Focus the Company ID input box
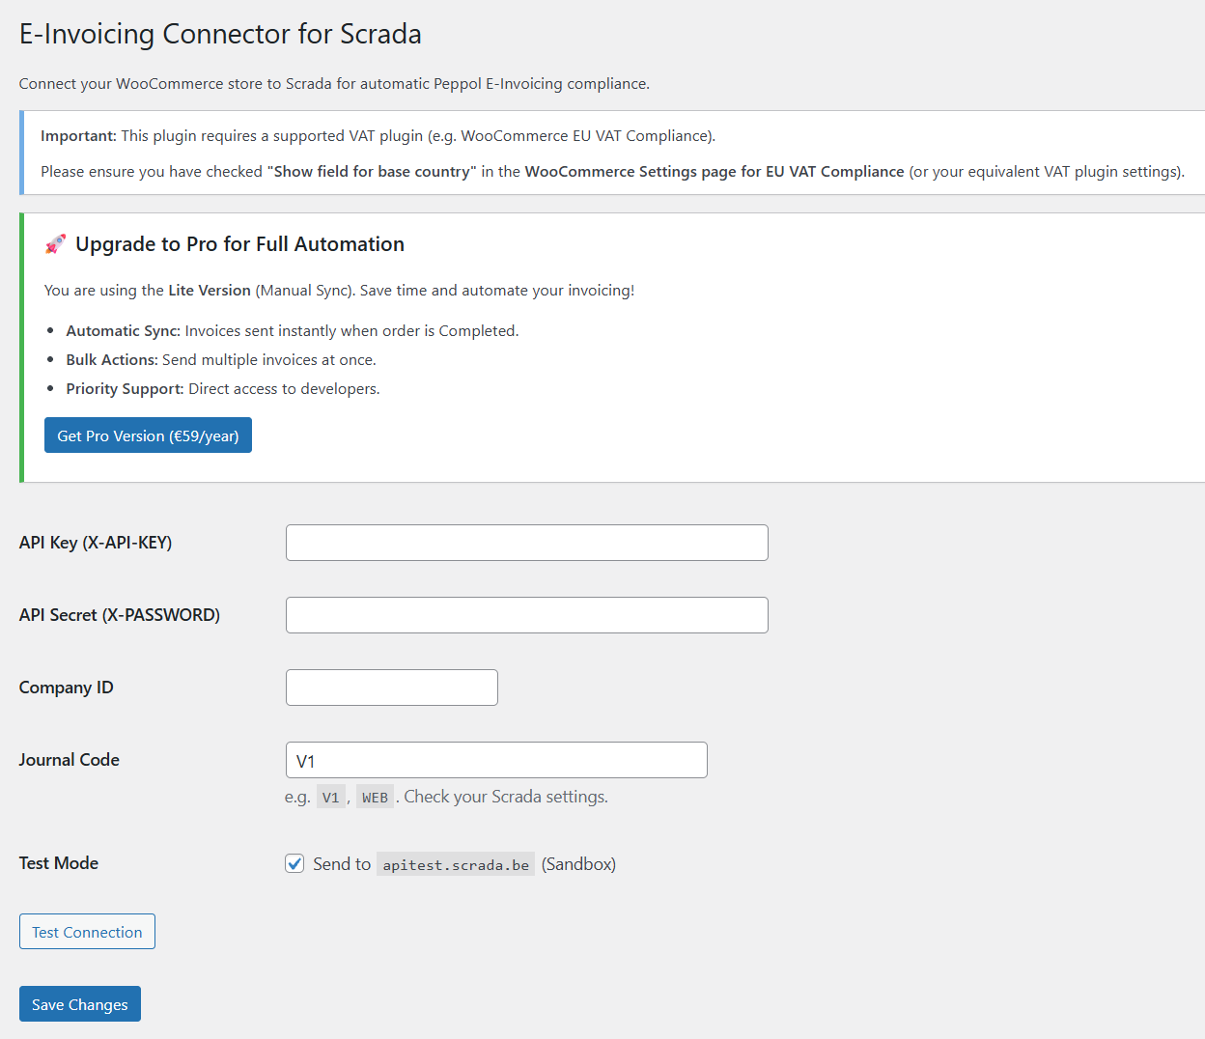 (391, 687)
